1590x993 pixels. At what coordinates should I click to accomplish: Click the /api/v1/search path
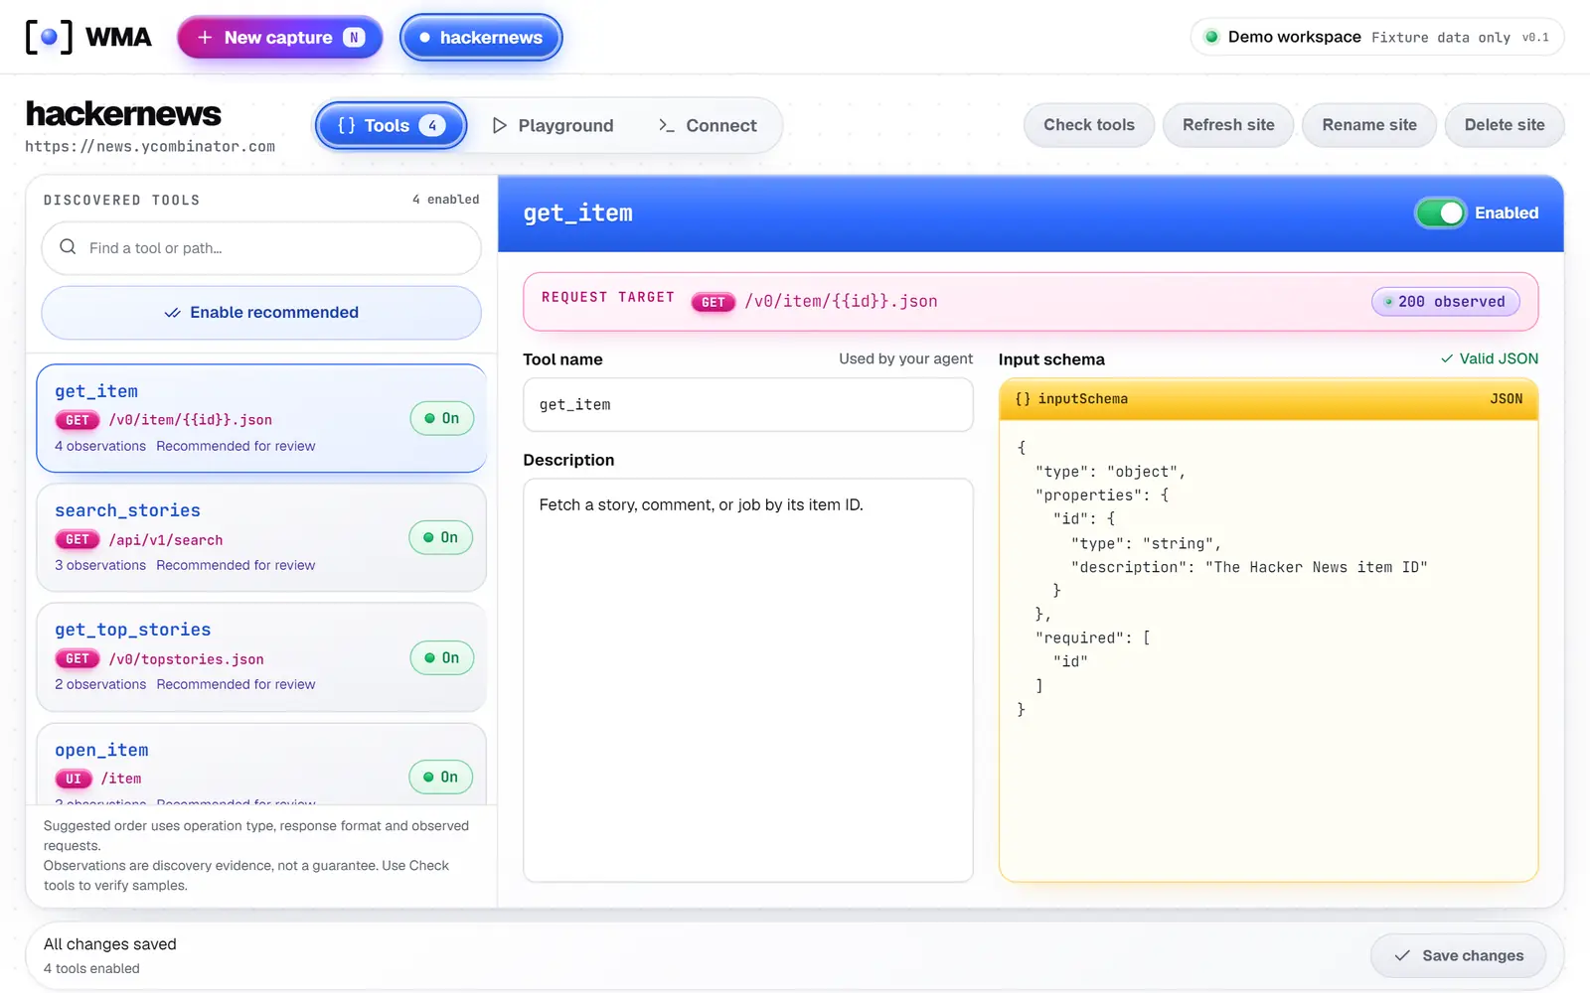(x=166, y=540)
